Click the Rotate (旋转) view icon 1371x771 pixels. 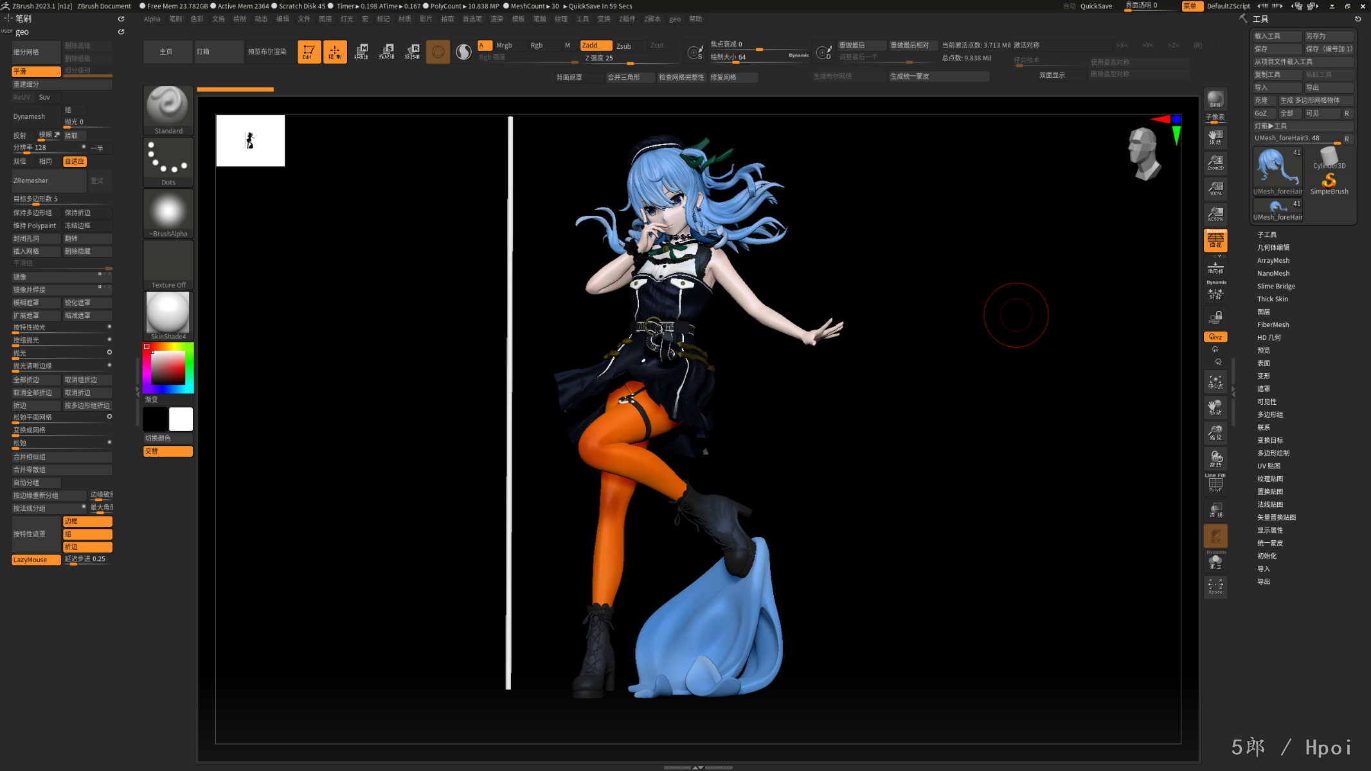click(x=1215, y=459)
